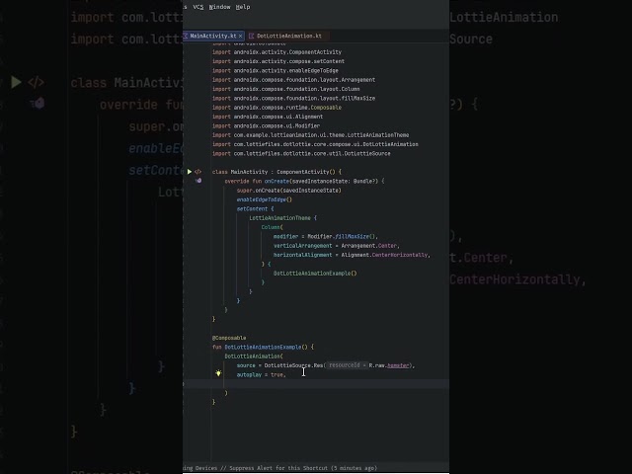Click the run gutter icon beside class MainActivity
The width and height of the screenshot is (632, 474).
coord(190,172)
